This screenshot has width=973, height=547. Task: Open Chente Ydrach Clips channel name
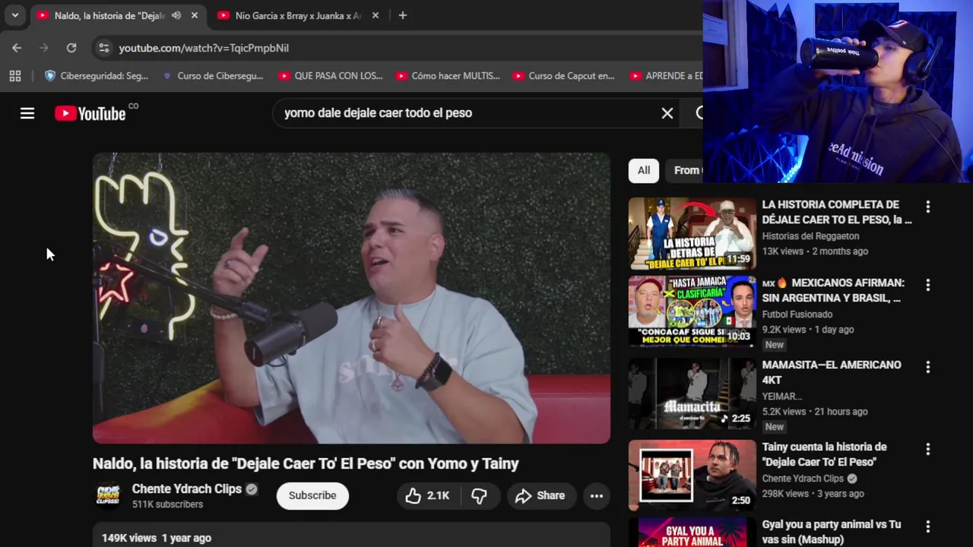point(186,489)
